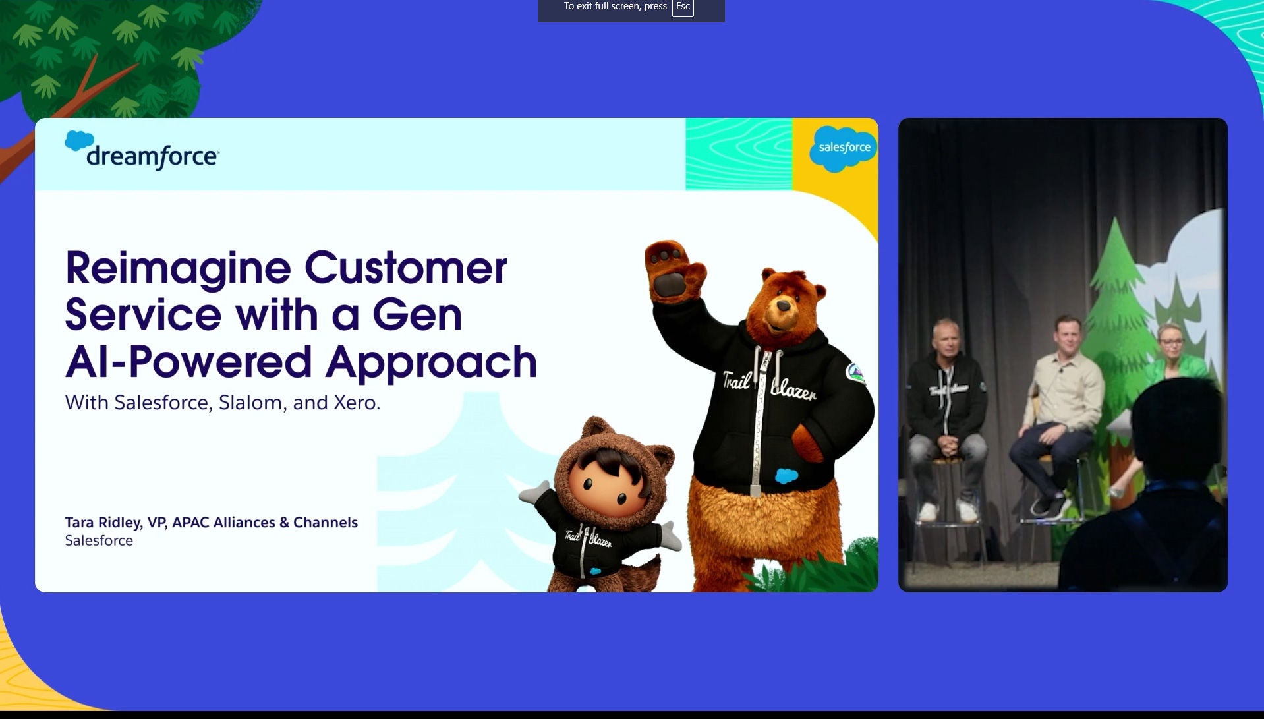The image size is (1264, 719).
Task: Click the dreamforce logo on the slide
Action: coord(142,150)
